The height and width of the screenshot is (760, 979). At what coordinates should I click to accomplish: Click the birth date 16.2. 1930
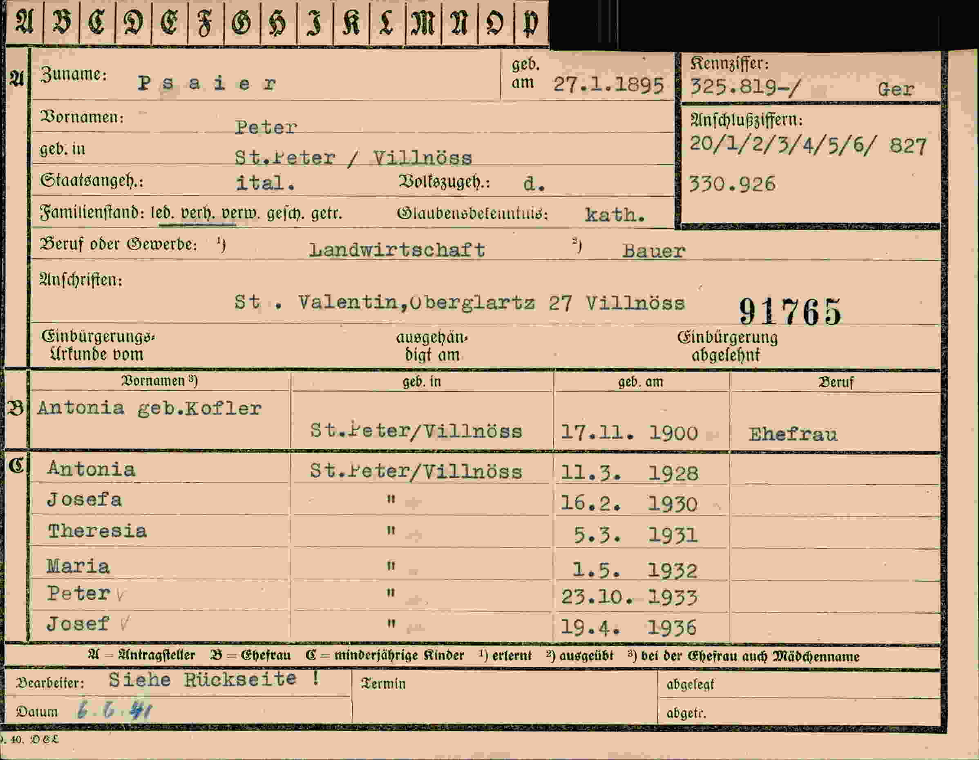click(629, 504)
